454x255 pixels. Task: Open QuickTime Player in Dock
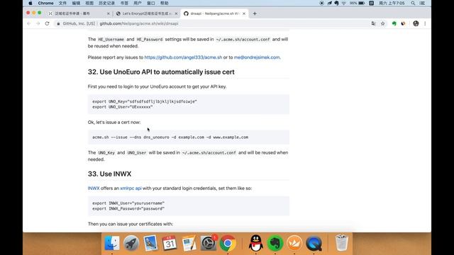tap(314, 243)
